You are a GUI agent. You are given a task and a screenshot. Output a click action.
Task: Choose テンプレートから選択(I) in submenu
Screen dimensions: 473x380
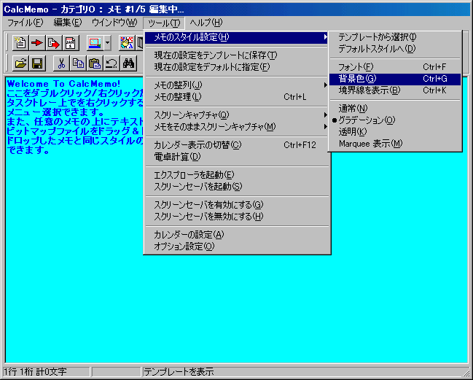click(395, 37)
